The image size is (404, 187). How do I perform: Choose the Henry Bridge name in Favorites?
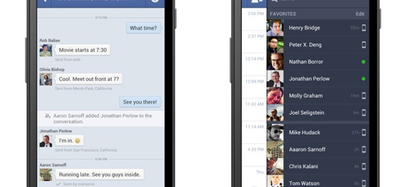tap(305, 28)
